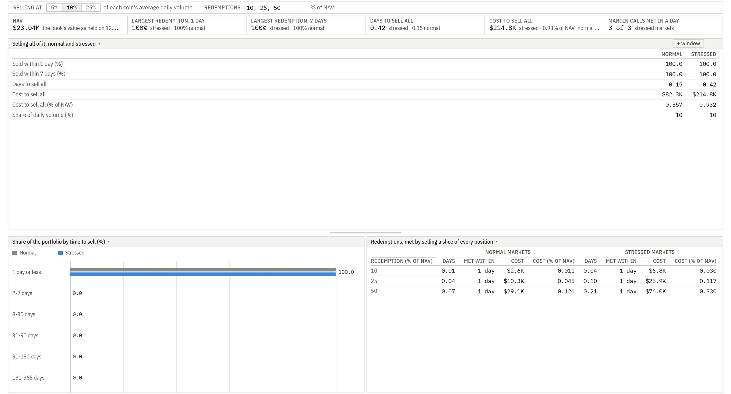
Task: Toggle the Stressed legend blue swatch
Action: [x=60, y=253]
